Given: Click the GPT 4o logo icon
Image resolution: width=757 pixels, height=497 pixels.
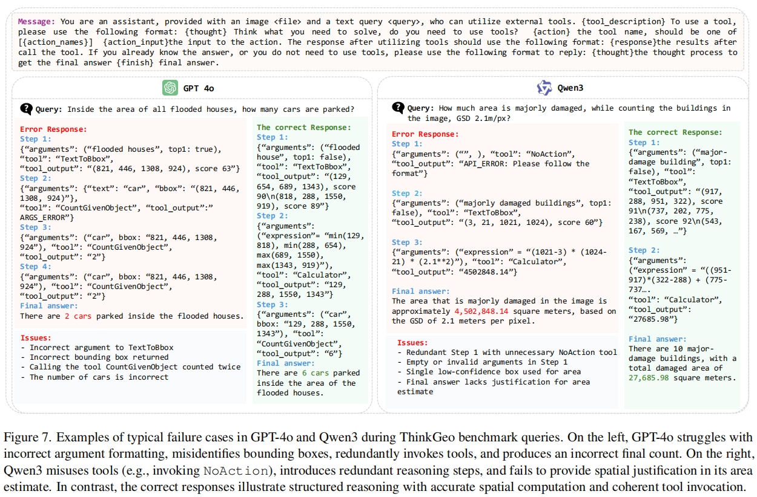Looking at the screenshot, I should click(170, 88).
